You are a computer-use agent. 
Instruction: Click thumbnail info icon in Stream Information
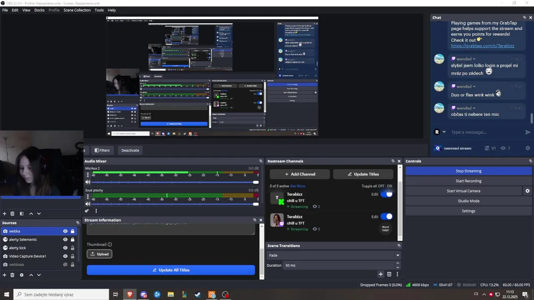click(110, 245)
